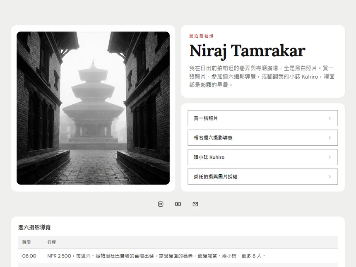Click the Niraj Tamrakar heading
The image size is (356, 267).
[247, 51]
